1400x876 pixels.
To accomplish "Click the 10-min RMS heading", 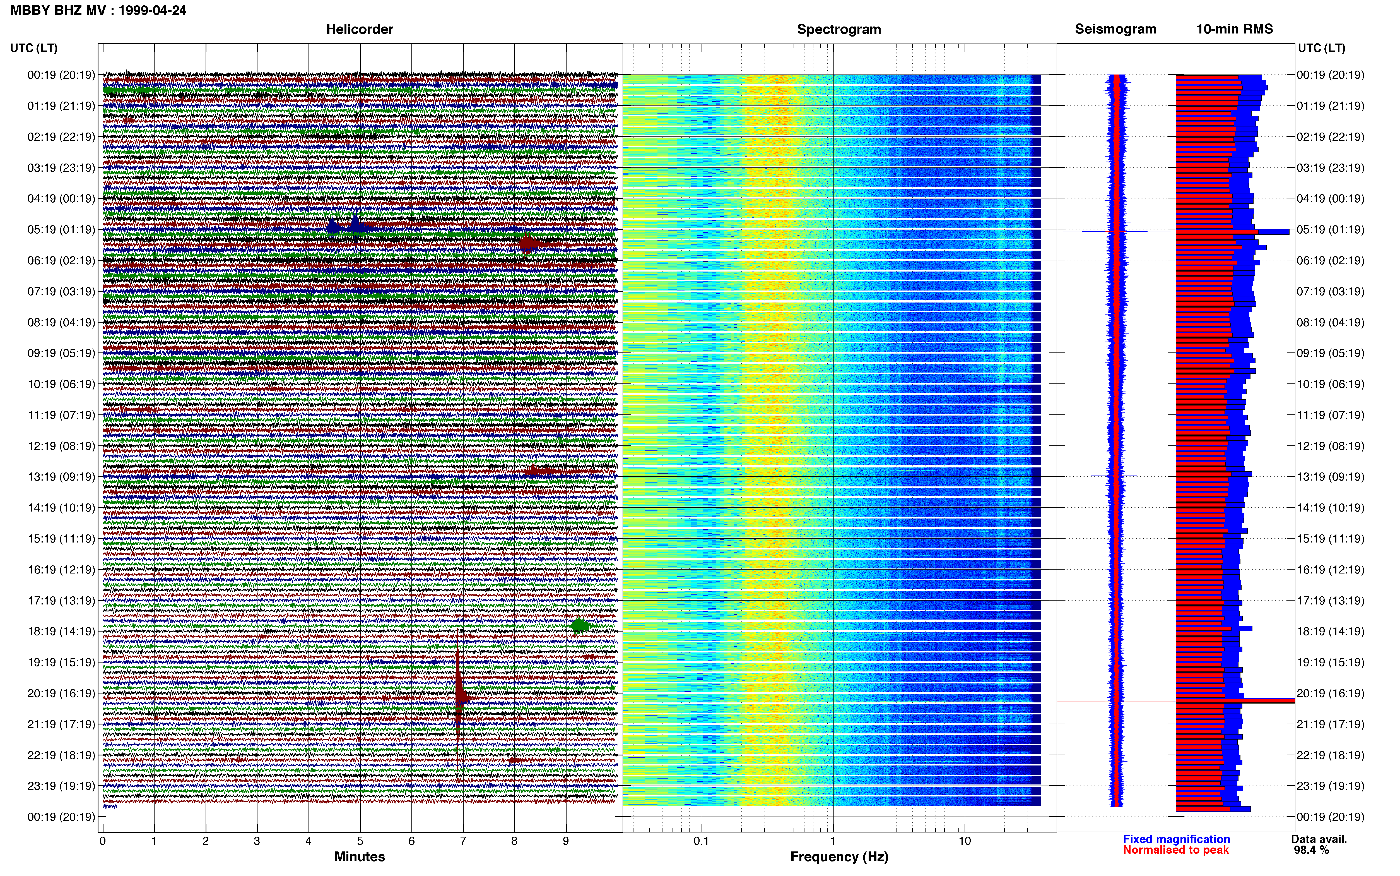I will 1234,29.
